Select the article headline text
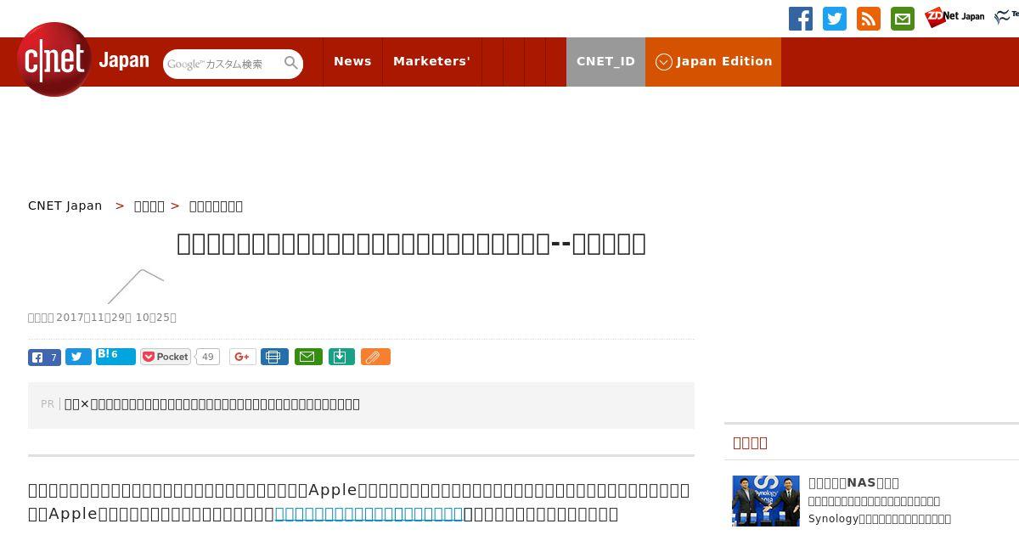The height and width of the screenshot is (535, 1019). pyautogui.click(x=411, y=244)
